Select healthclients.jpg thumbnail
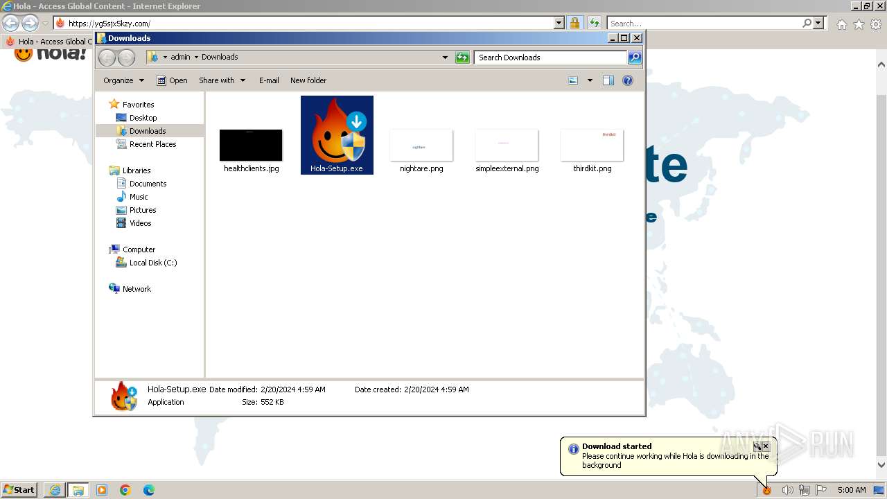This screenshot has width=887, height=499. (x=251, y=145)
